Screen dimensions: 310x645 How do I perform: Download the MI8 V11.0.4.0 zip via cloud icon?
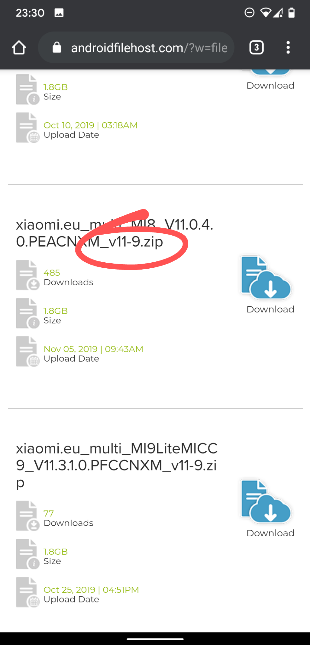pyautogui.click(x=266, y=277)
